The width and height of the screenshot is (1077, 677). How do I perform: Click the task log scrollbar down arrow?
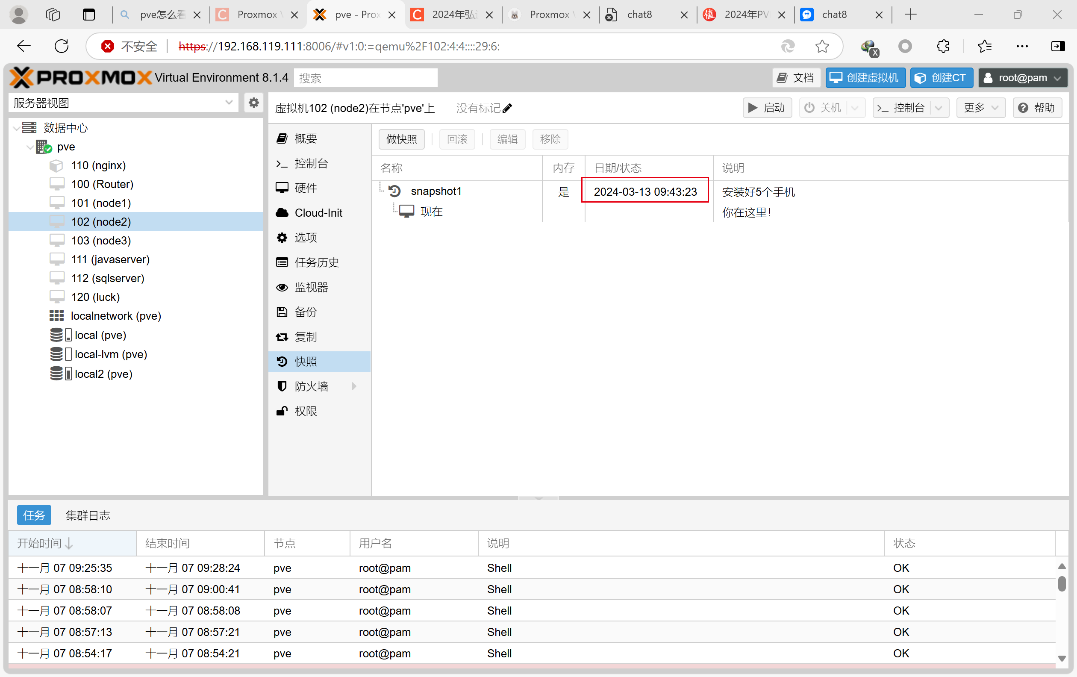[x=1062, y=658]
